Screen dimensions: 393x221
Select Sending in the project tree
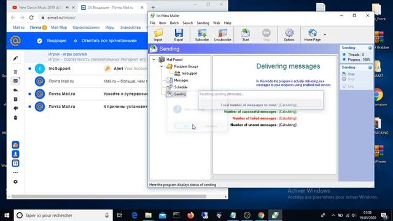[x=180, y=94]
